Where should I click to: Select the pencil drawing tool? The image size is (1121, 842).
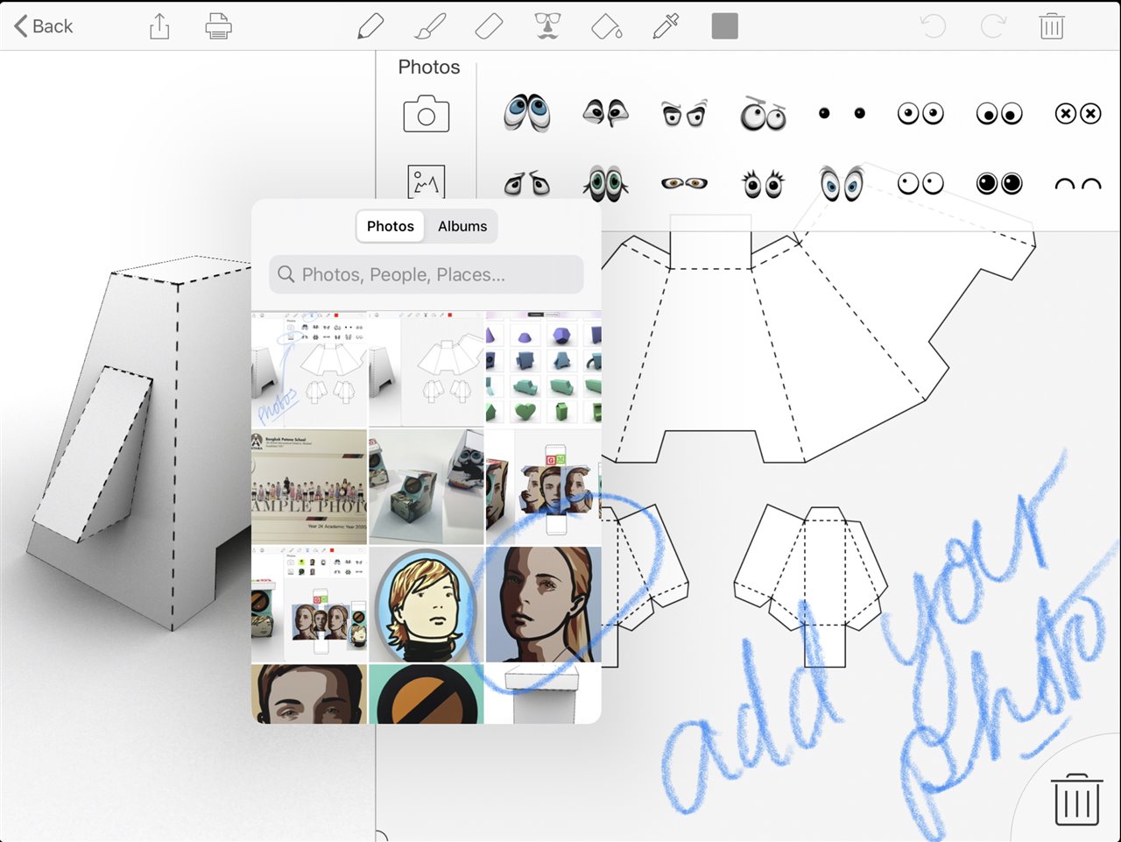point(370,26)
